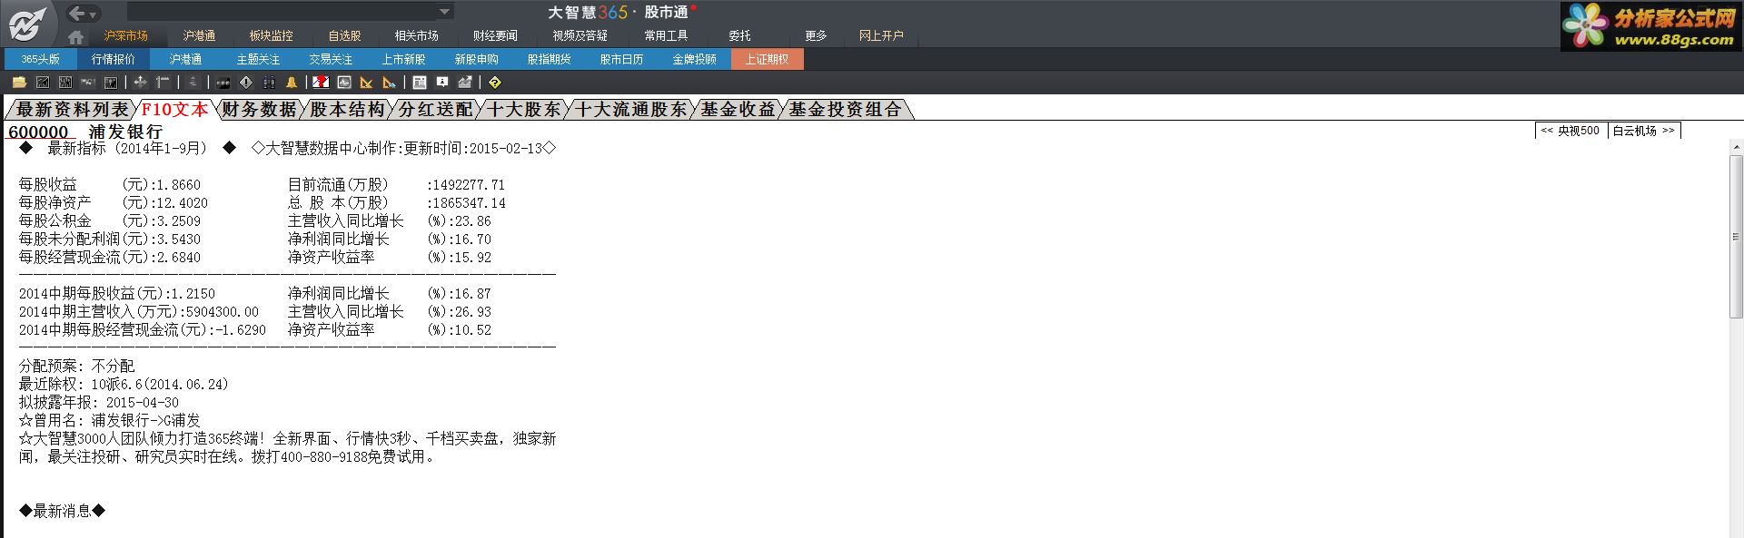Click the warning diamond exclamation icon
The width and height of the screenshot is (1744, 538).
(x=246, y=83)
